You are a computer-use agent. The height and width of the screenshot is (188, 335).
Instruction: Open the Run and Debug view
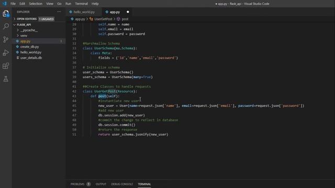tap(6, 53)
